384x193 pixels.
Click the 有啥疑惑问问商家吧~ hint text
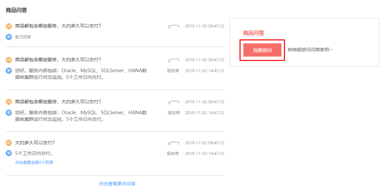(x=310, y=50)
